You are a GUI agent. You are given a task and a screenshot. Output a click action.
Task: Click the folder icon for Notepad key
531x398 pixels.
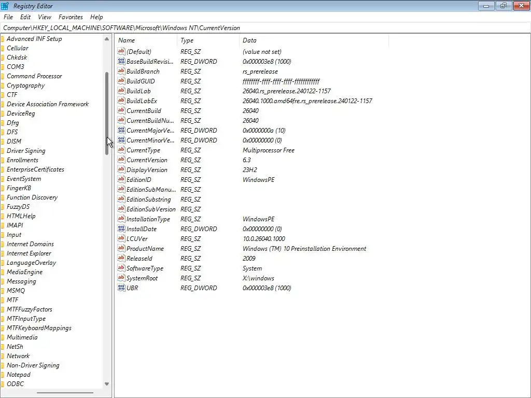click(x=3, y=375)
